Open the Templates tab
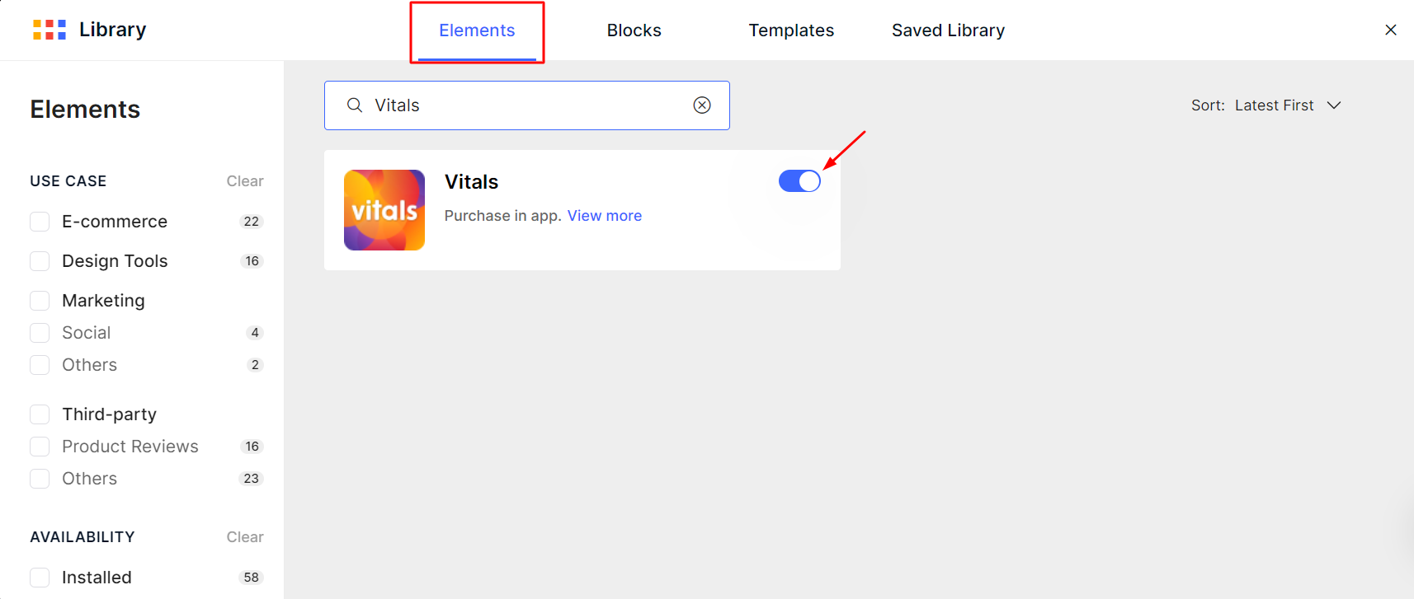1414x599 pixels. click(791, 30)
